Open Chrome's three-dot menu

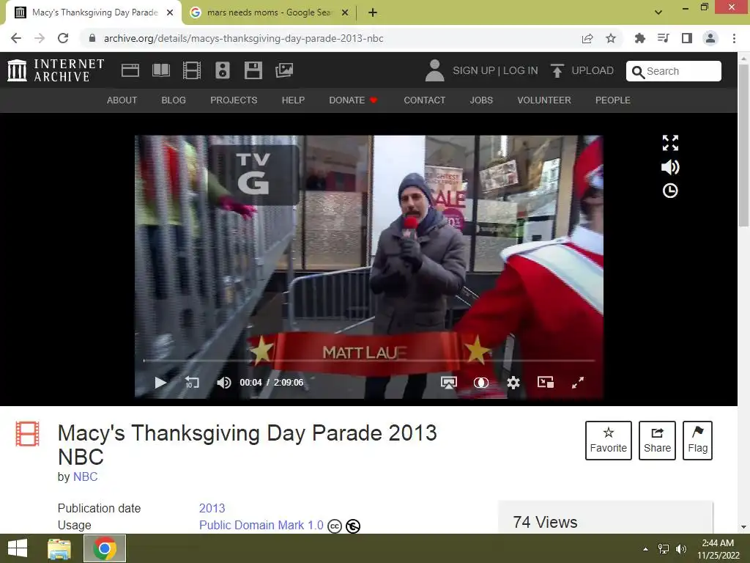tap(734, 38)
